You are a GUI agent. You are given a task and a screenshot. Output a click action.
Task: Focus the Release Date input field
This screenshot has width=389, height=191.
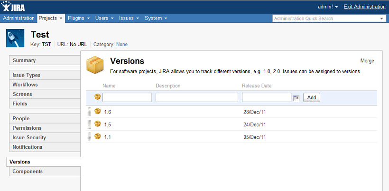pos(267,97)
